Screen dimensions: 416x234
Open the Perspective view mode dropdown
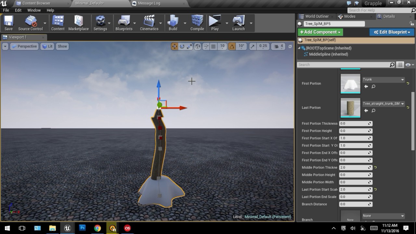24,46
